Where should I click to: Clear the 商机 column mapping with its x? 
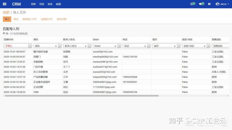(56, 46)
